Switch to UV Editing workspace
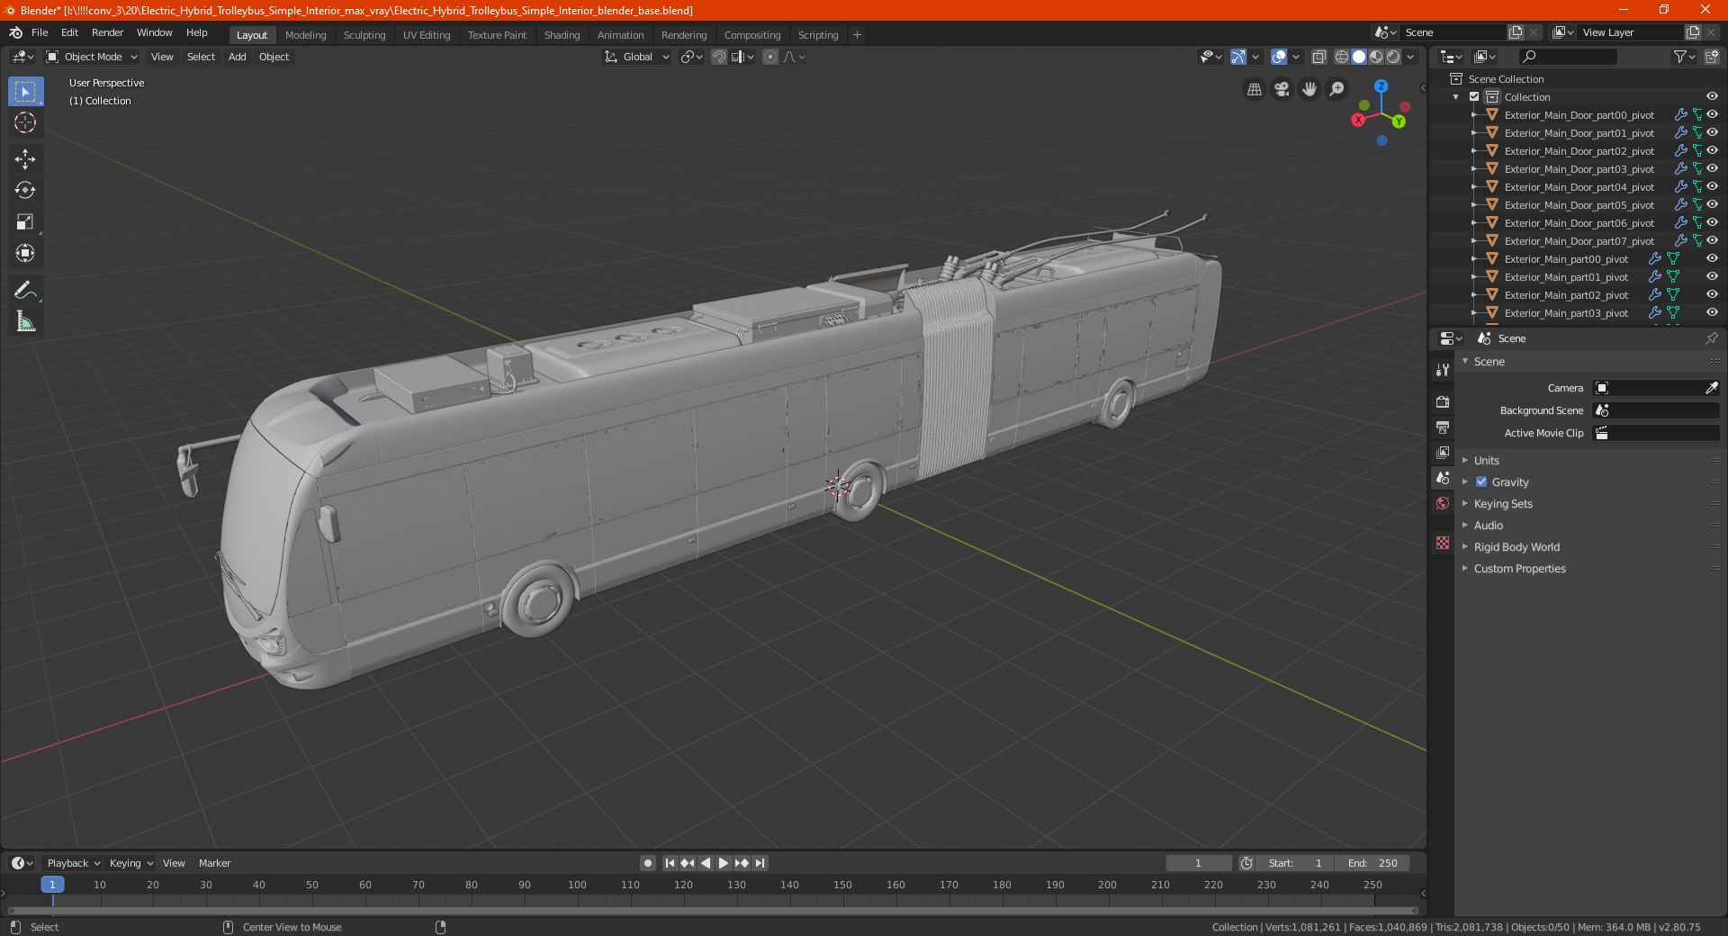1728x936 pixels. [426, 35]
